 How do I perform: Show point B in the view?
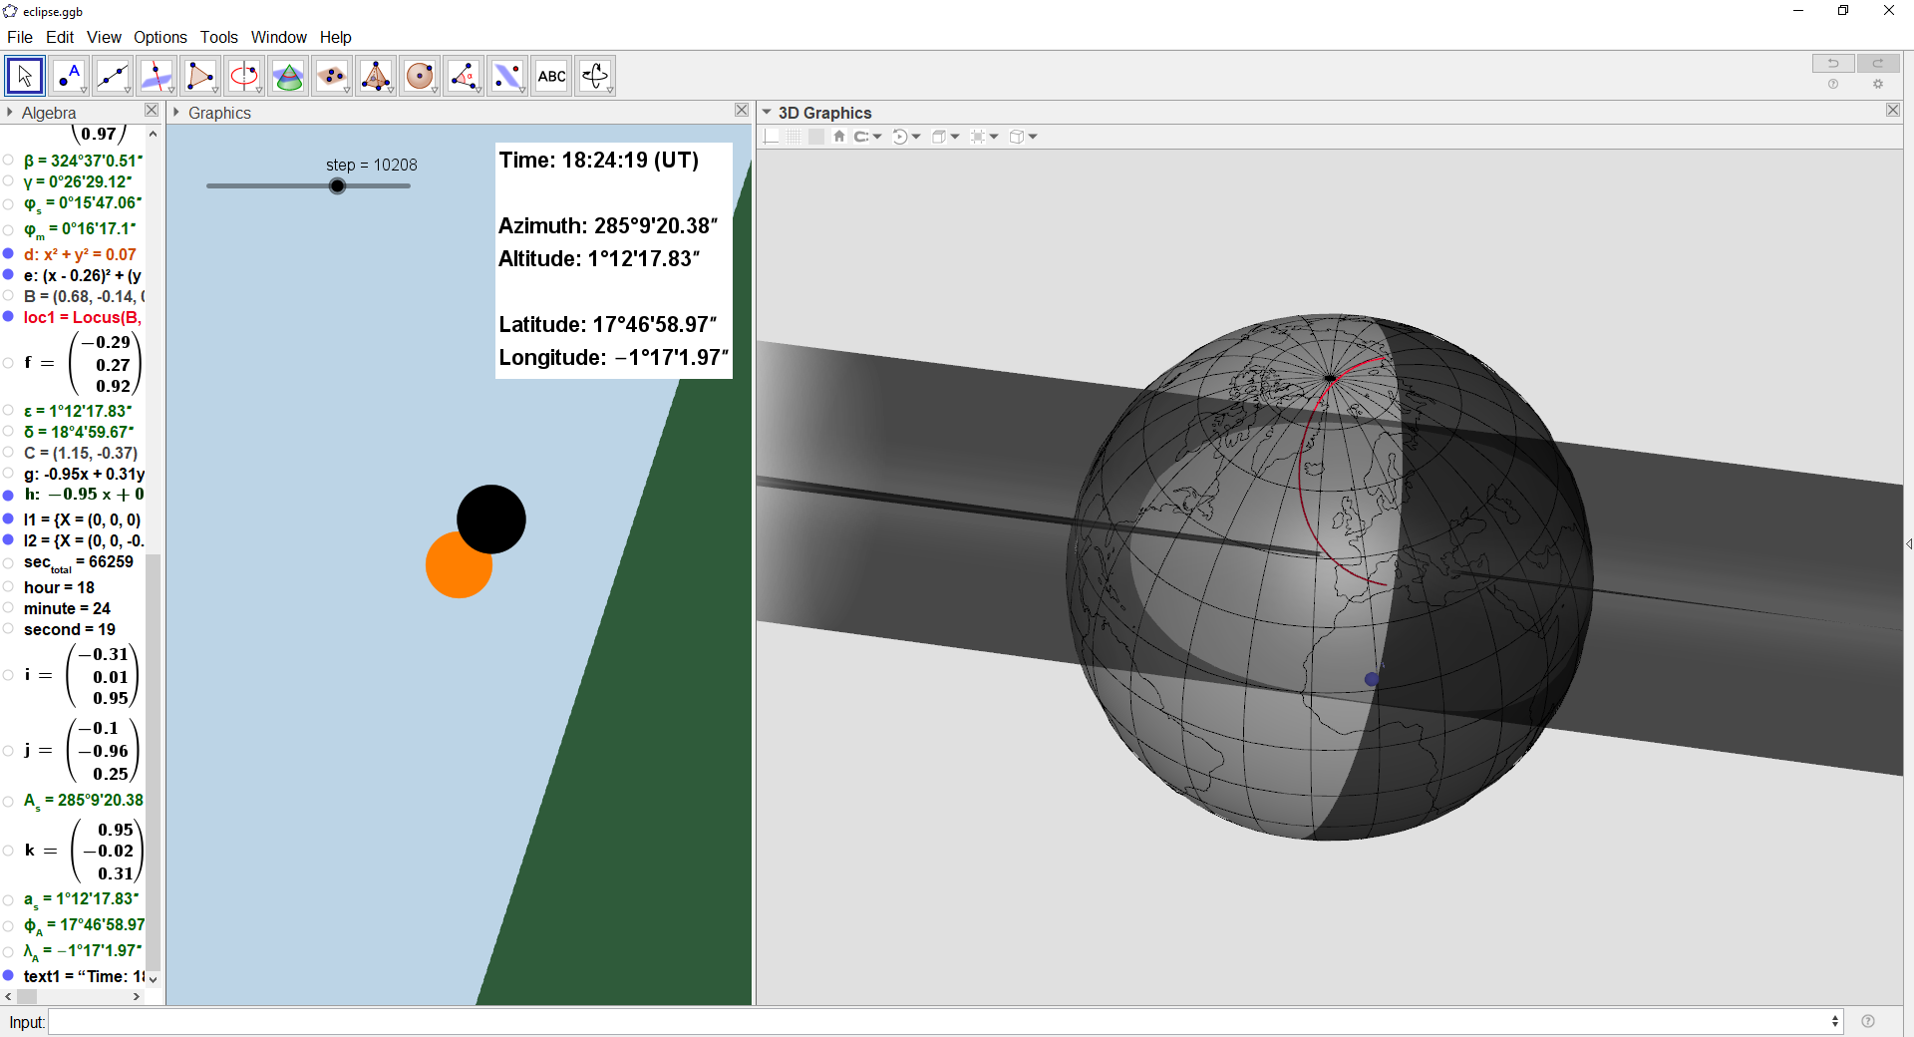click(x=8, y=296)
